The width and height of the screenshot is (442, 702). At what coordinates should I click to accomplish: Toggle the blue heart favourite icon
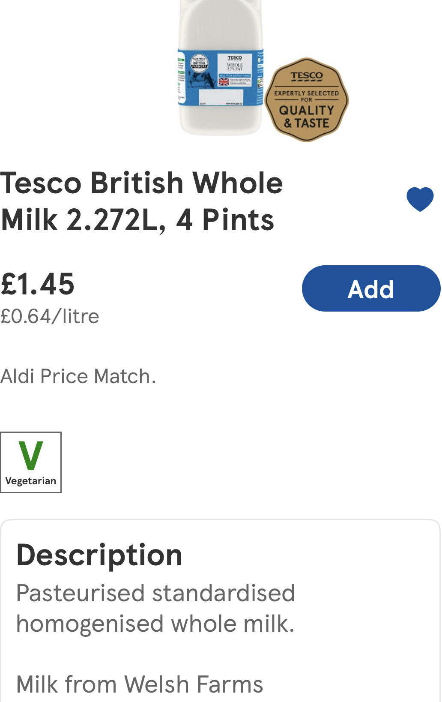[420, 199]
